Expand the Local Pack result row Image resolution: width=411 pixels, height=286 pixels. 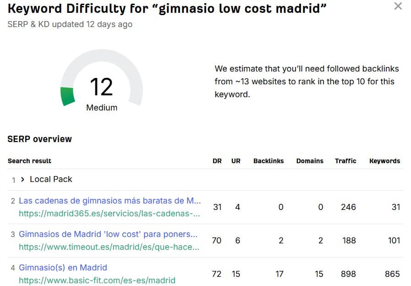(x=22, y=180)
